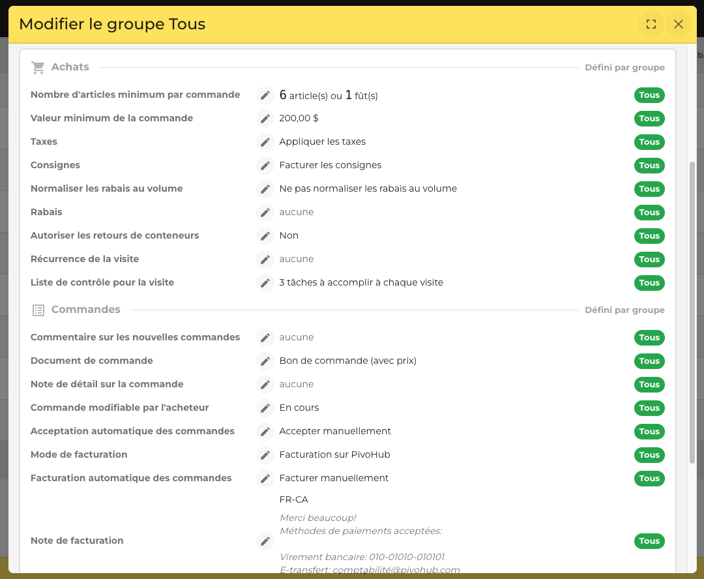Edit Mode de facturation setting
The height and width of the screenshot is (579, 704).
[x=265, y=454]
